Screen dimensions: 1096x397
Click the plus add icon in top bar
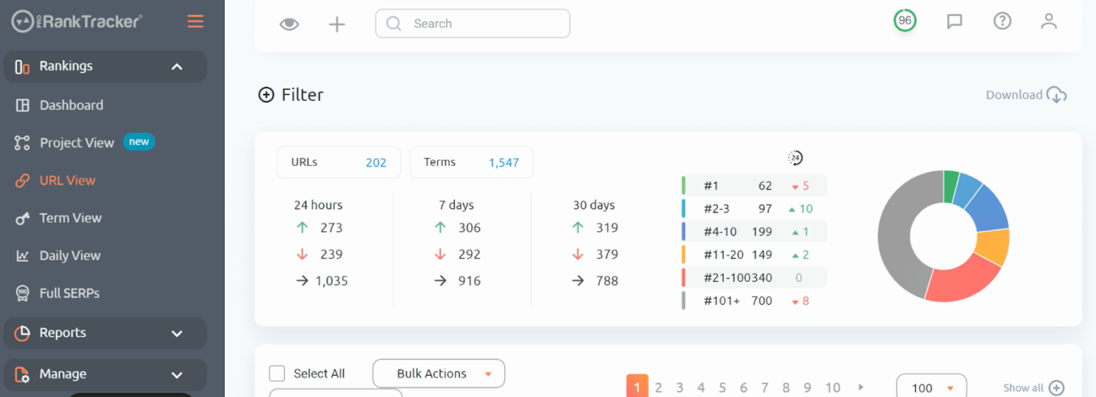pyautogui.click(x=337, y=24)
